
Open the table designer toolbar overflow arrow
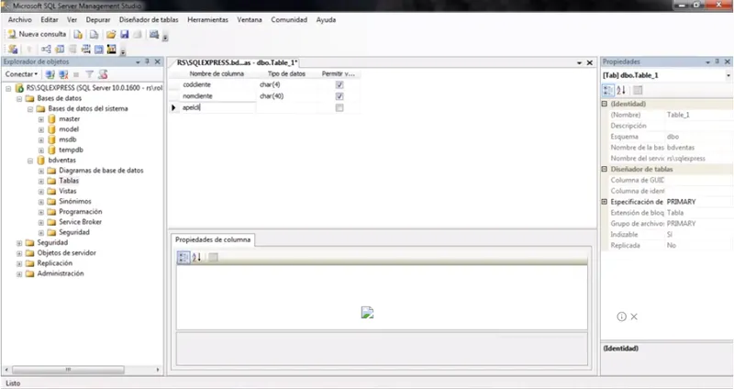[x=123, y=52]
